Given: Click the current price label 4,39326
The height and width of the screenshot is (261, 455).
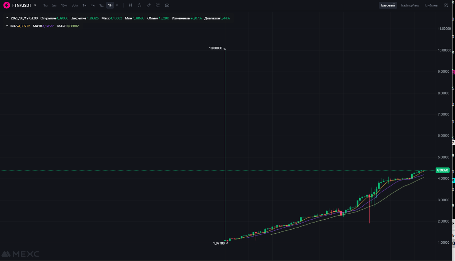Looking at the screenshot, I should (x=442, y=170).
